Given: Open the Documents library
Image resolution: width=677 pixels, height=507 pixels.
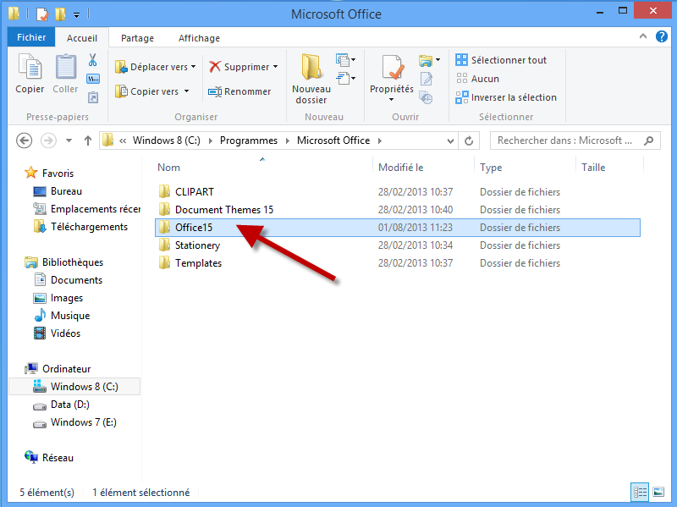Looking at the screenshot, I should 76,280.
